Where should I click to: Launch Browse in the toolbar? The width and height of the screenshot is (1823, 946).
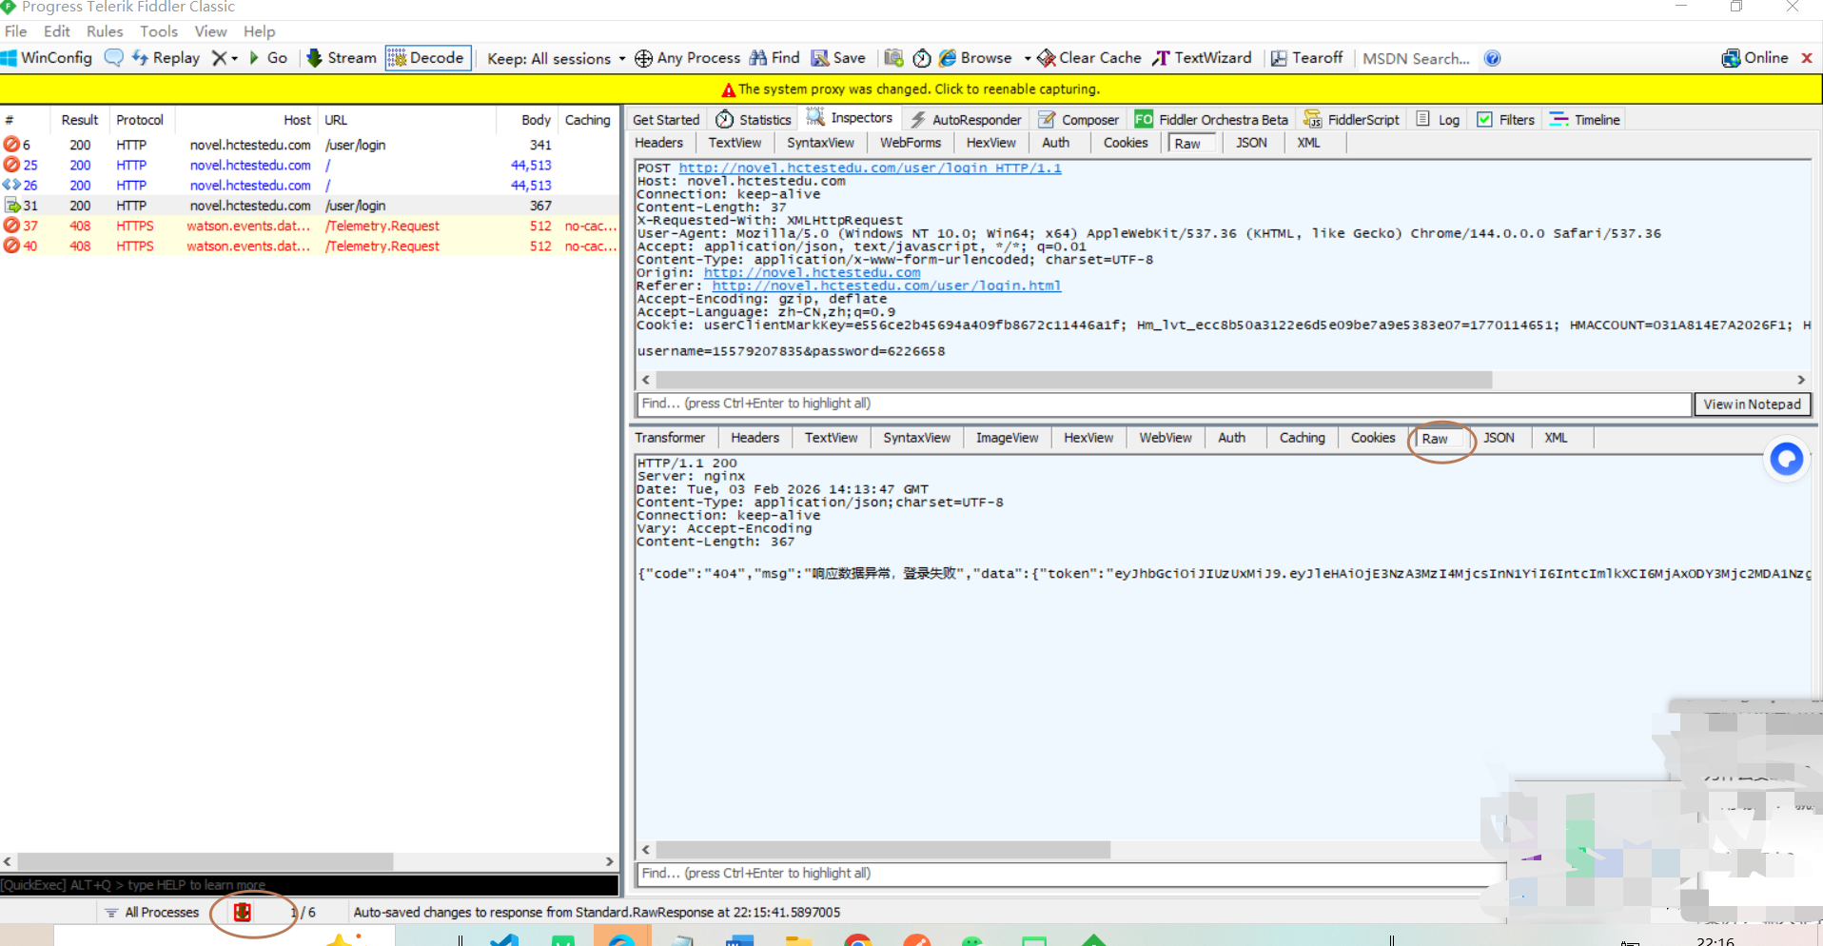tap(975, 58)
